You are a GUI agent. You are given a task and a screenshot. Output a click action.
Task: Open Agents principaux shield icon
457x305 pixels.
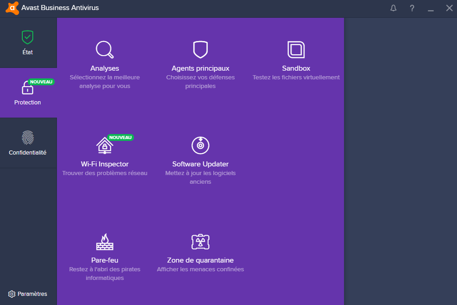point(200,50)
